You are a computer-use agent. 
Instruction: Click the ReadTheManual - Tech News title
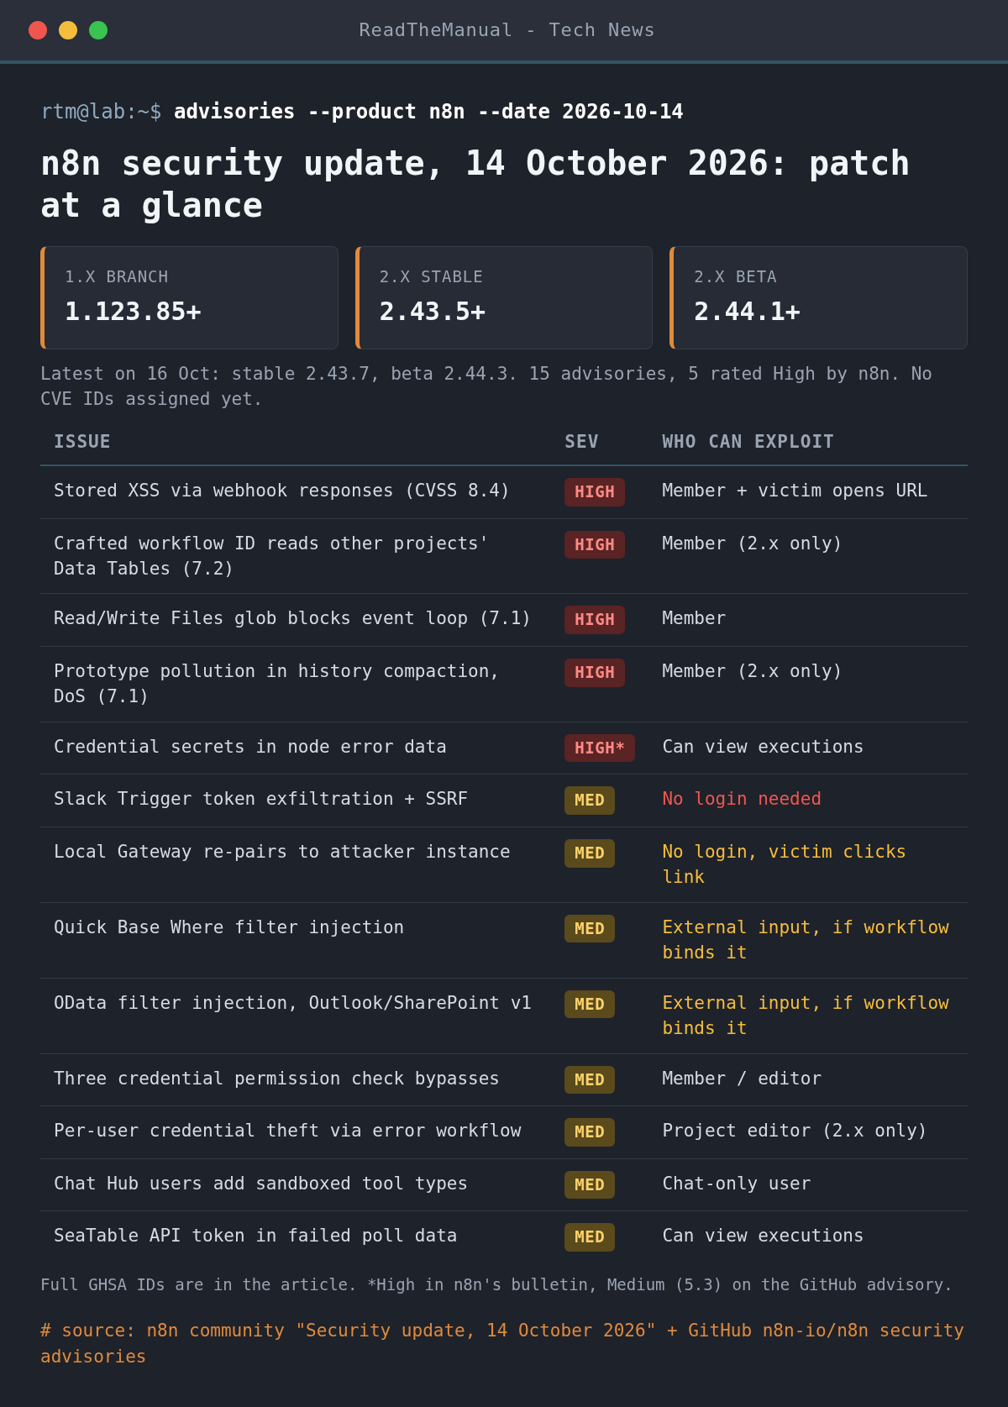click(507, 30)
